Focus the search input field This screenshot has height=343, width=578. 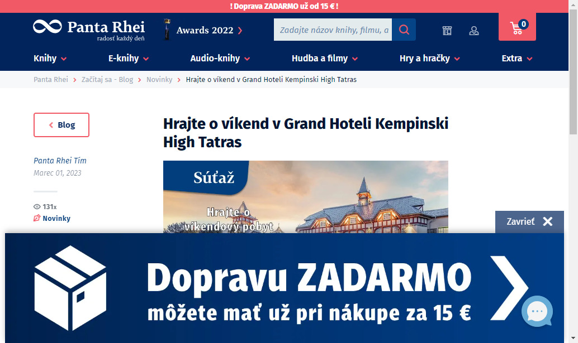[333, 30]
